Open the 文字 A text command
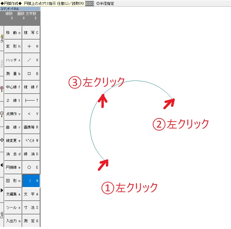This screenshot has height=229, width=231. tap(31, 194)
